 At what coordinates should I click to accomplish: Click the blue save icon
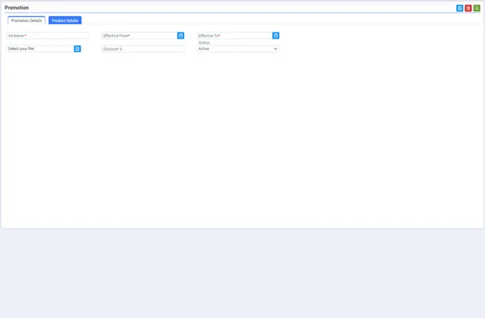460,8
